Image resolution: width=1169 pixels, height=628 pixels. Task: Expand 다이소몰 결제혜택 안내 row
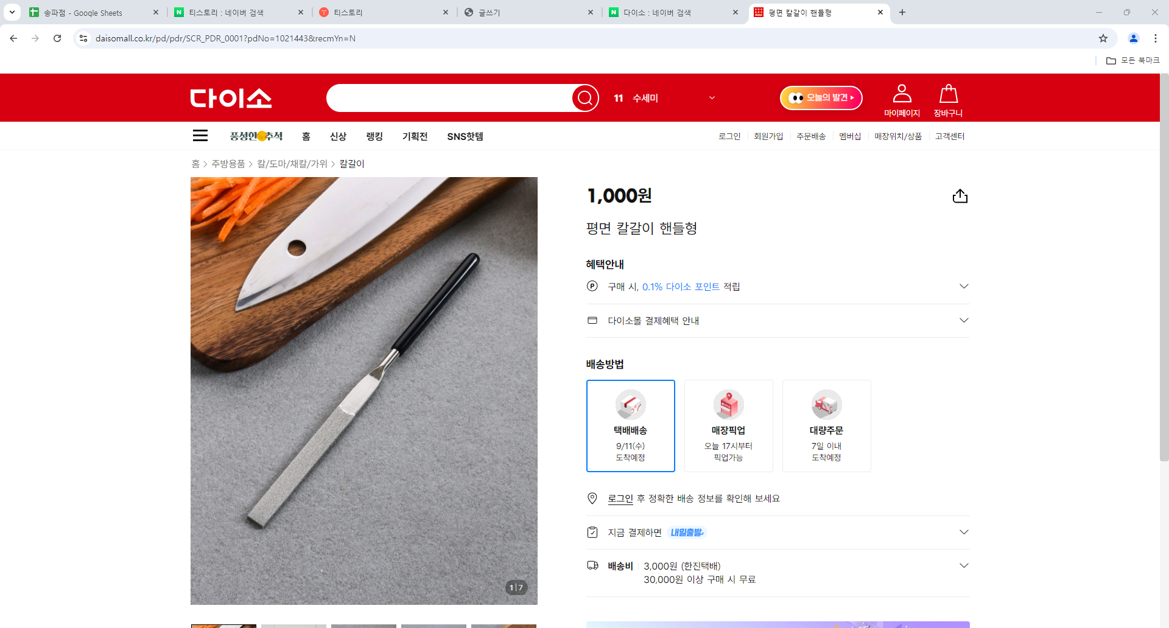click(778, 321)
